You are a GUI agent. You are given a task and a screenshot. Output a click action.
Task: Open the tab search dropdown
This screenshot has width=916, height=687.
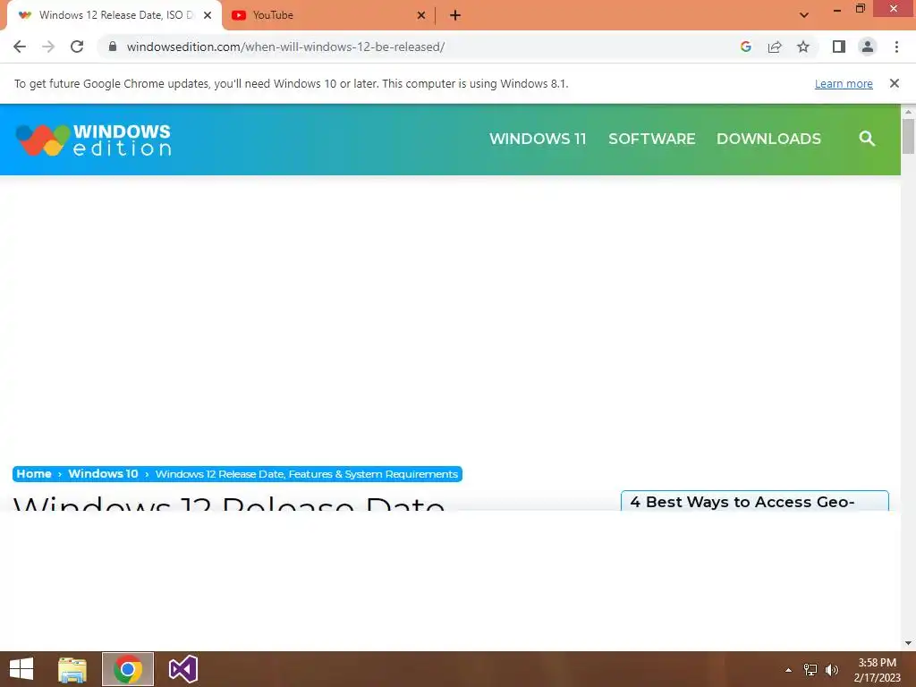804,15
